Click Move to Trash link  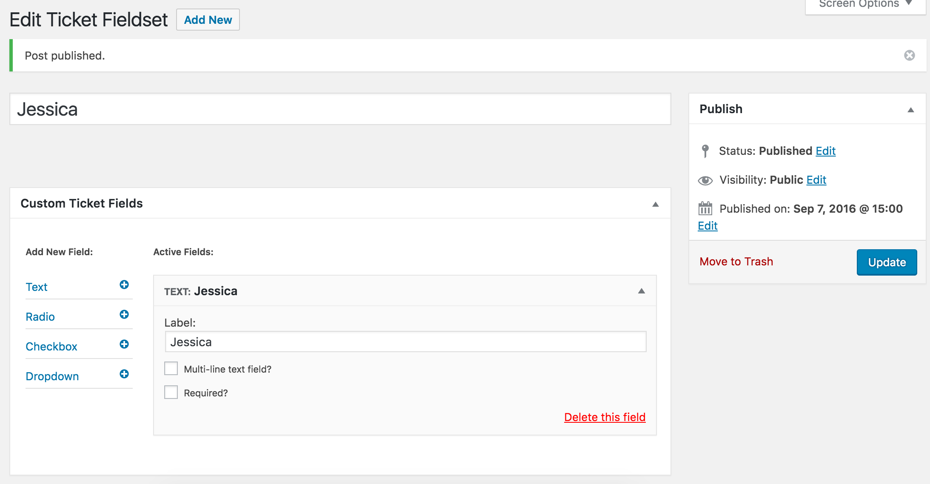pyautogui.click(x=736, y=262)
